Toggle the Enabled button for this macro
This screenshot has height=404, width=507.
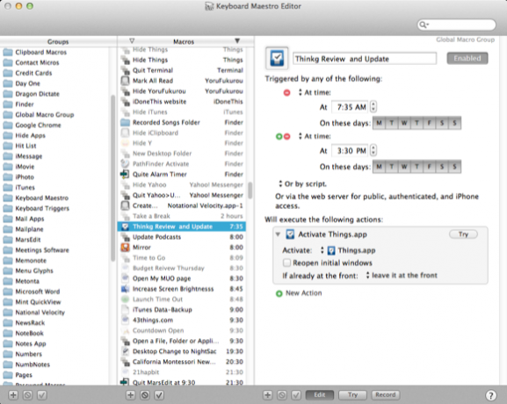(467, 59)
